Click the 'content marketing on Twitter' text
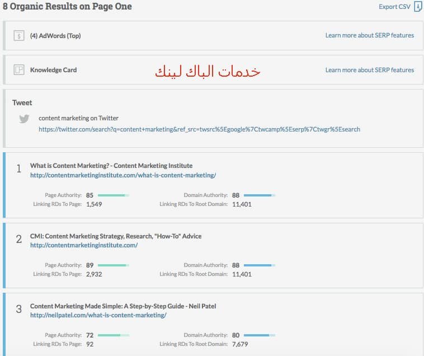Screen dimensions: 424x356 pos(78,118)
